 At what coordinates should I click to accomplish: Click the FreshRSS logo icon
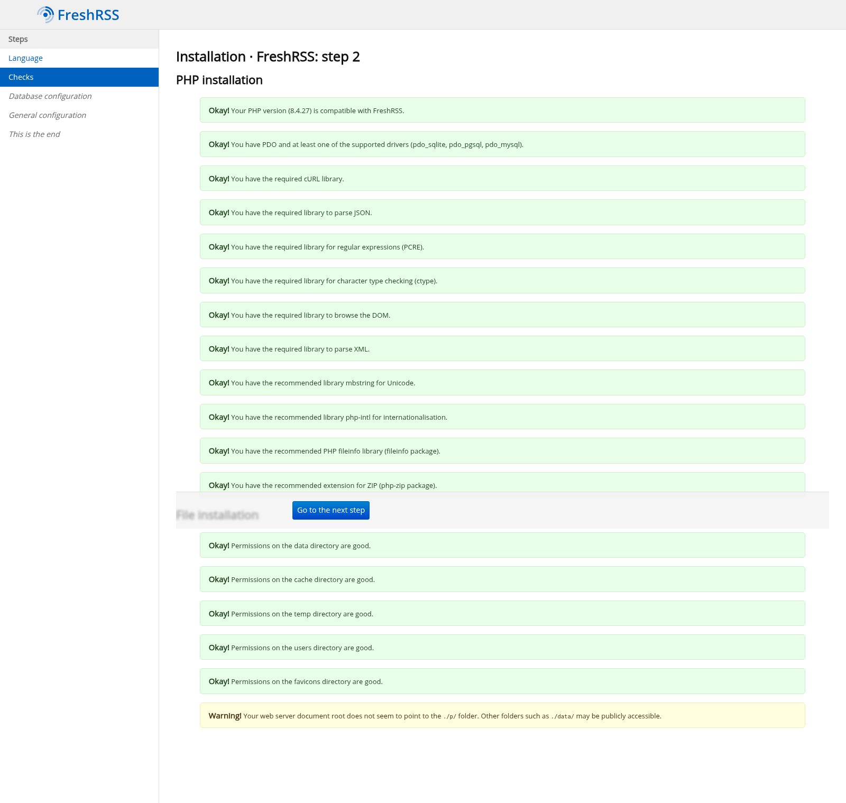tap(45, 15)
